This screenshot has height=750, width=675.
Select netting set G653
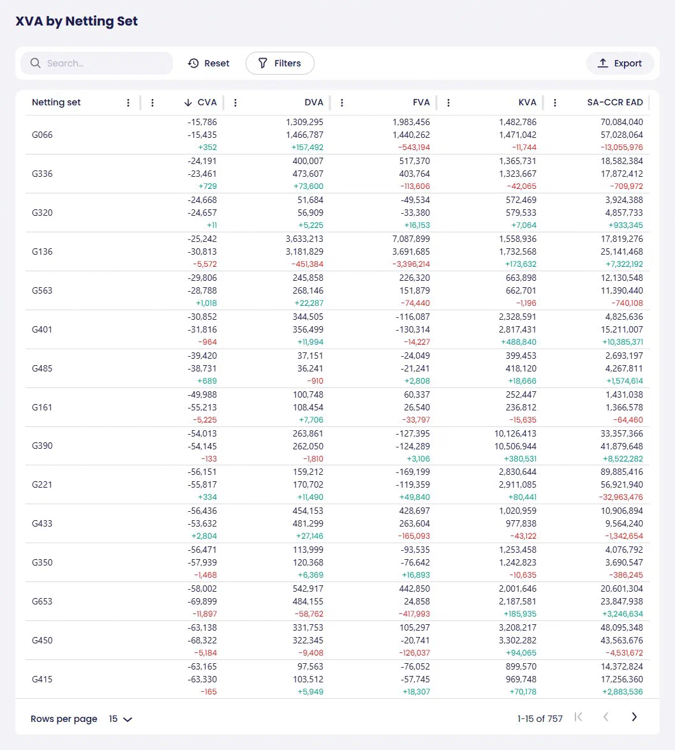(x=42, y=602)
